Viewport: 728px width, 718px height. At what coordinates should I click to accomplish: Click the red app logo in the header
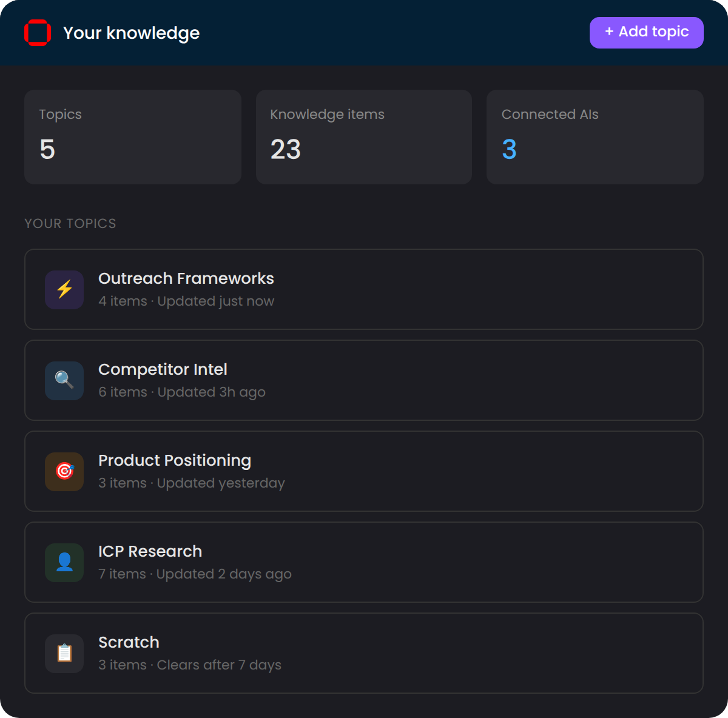[x=38, y=33]
